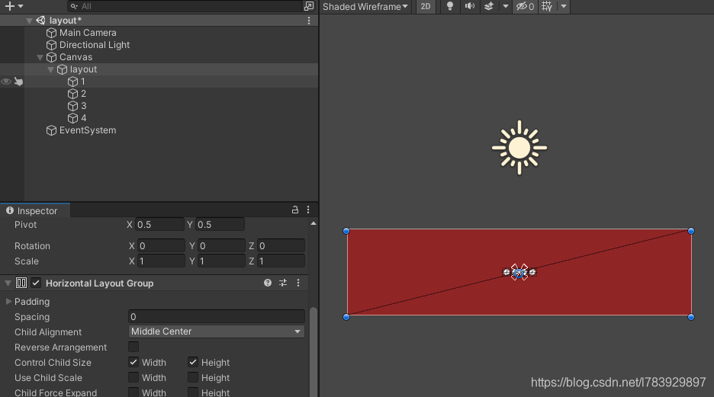Select child object 1
The height and width of the screenshot is (397, 714).
point(83,82)
